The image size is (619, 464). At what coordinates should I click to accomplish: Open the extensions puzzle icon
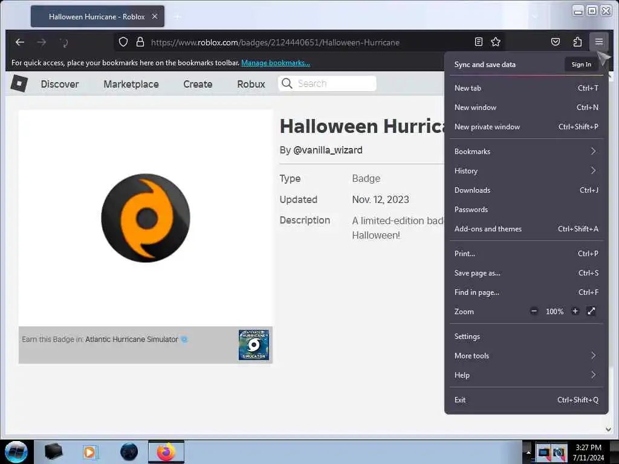[577, 42]
